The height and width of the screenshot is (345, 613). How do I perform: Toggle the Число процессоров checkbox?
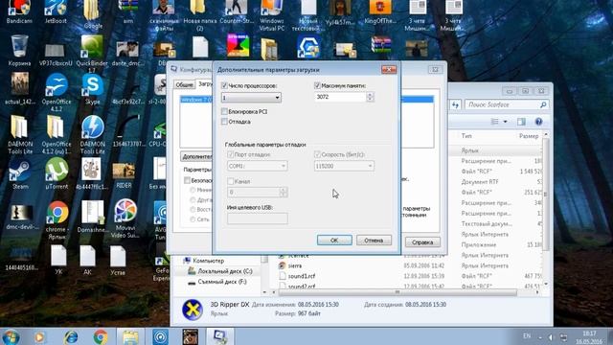pyautogui.click(x=224, y=85)
